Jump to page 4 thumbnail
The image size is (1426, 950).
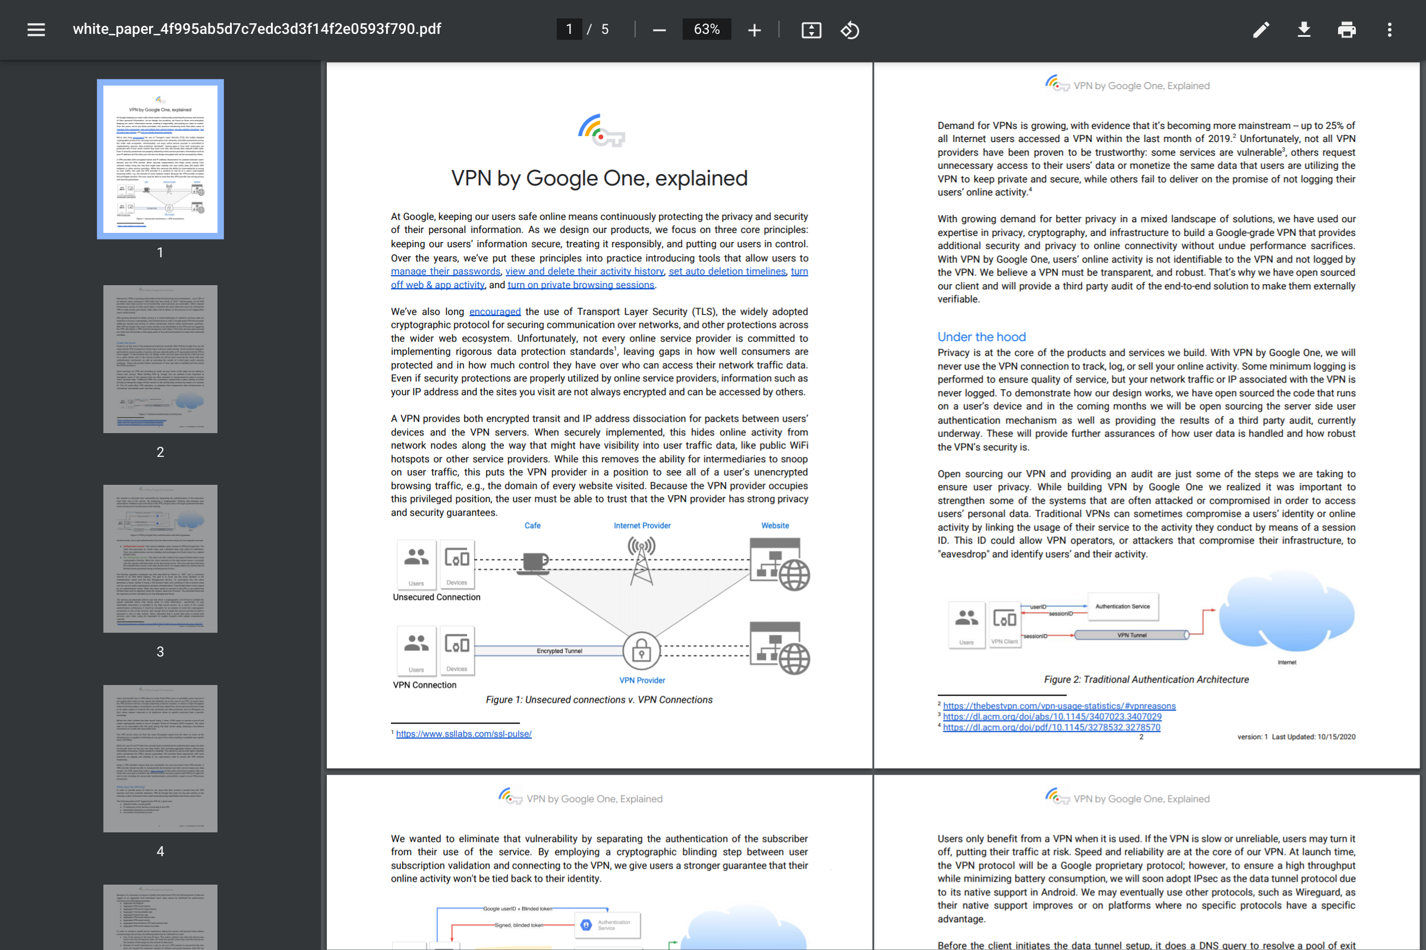pyautogui.click(x=160, y=758)
